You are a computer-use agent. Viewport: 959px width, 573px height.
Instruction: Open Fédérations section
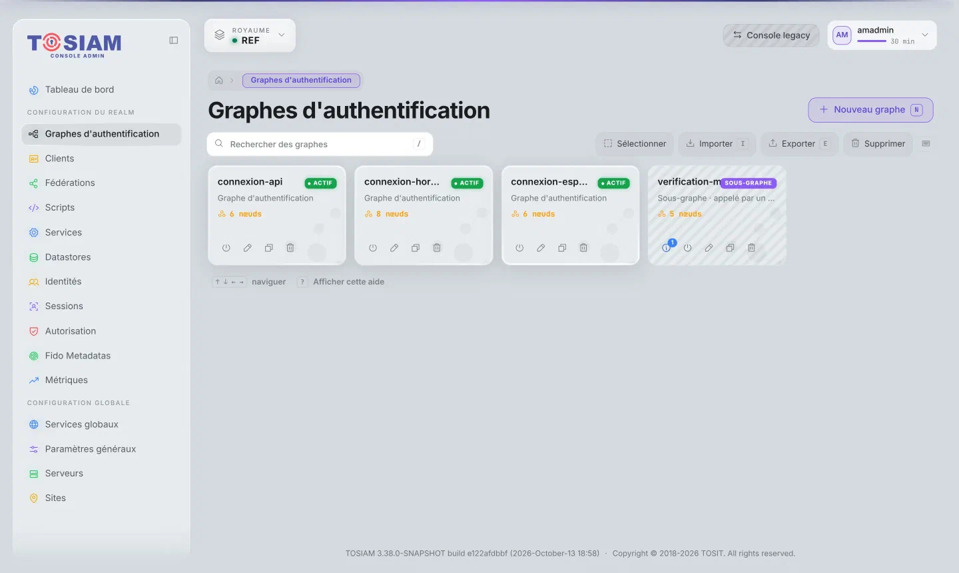[101, 183]
